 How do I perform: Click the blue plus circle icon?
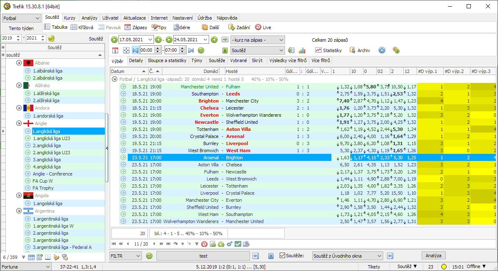(382, 50)
